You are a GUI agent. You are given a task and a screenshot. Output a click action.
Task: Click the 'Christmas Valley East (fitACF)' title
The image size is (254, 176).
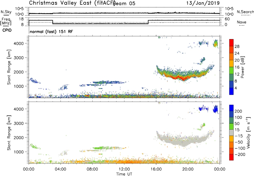click(72, 3)
